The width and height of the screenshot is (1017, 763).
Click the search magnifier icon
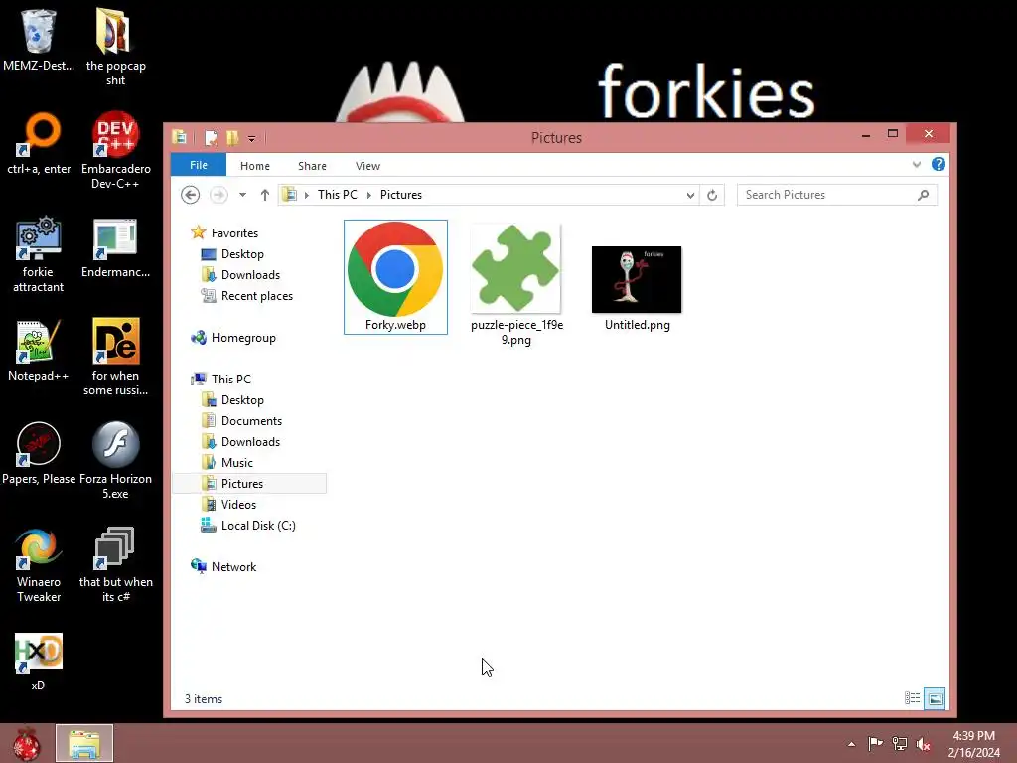tap(923, 195)
